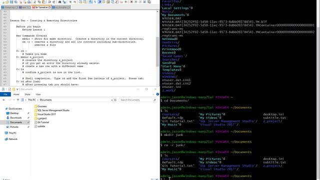Click the Paste clipboard icon in Notepad++
The height and width of the screenshot is (180, 320).
(x=43, y=2)
